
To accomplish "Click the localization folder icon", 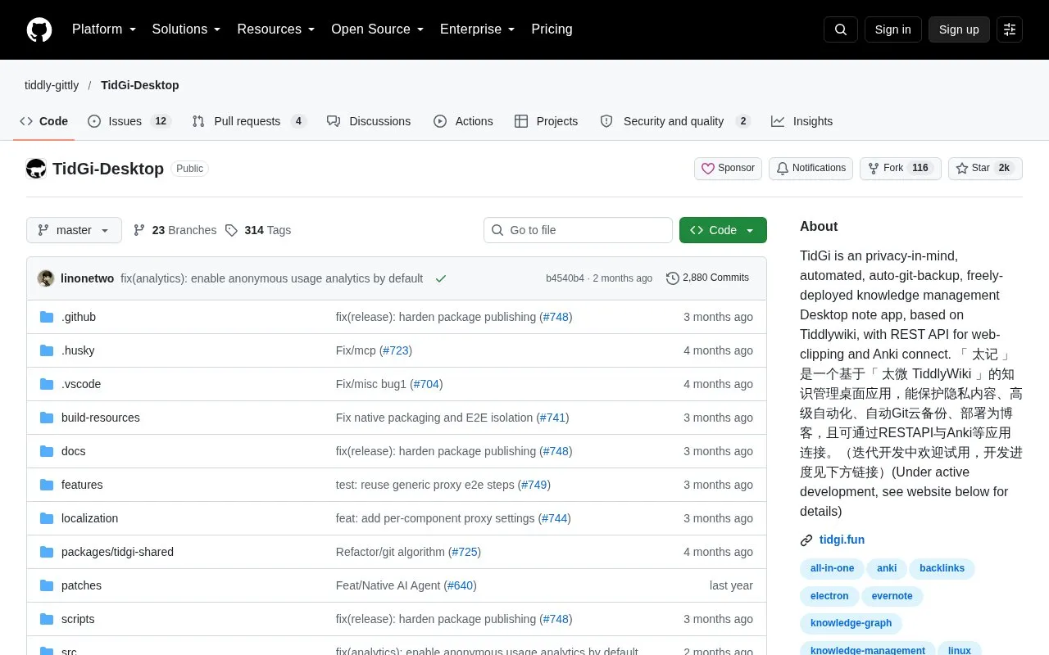I will point(47,518).
